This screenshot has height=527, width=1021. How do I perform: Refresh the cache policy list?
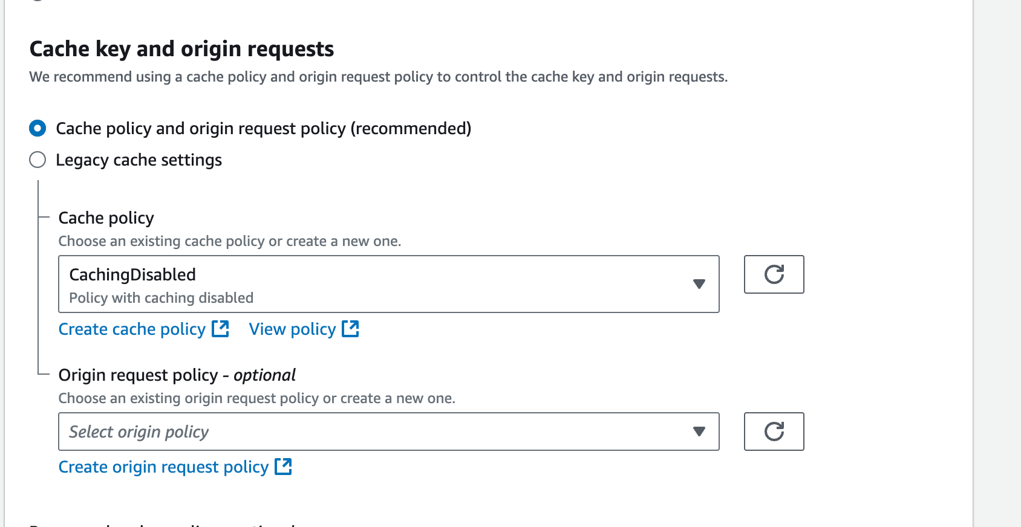pos(774,274)
